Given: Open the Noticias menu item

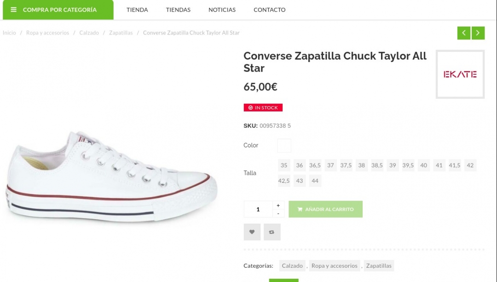Looking at the screenshot, I should 222,10.
